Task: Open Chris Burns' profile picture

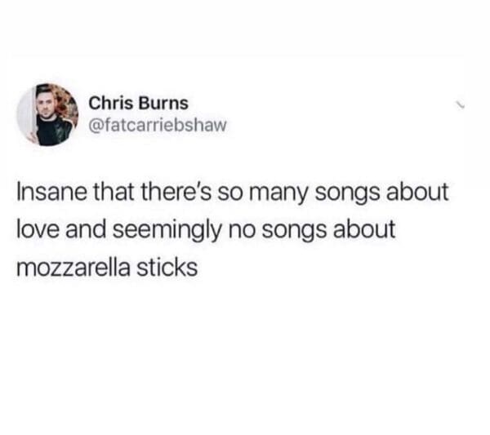Action: (47, 114)
